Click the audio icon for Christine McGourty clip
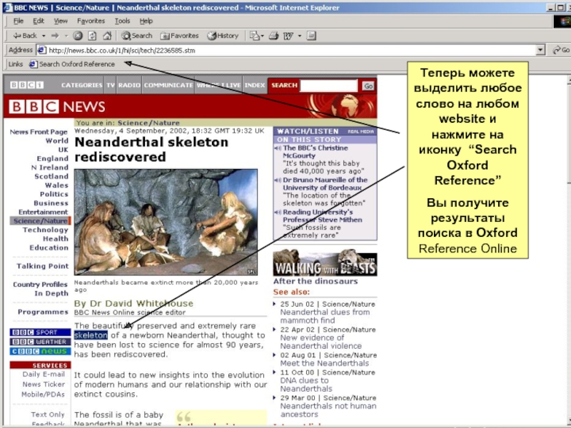The width and height of the screenshot is (571, 428). click(x=278, y=148)
